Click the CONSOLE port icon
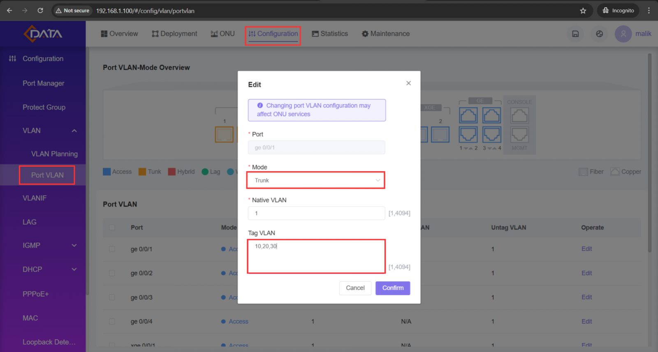 (x=519, y=116)
